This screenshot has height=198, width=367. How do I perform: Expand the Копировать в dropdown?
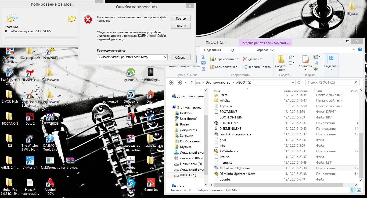tap(237, 67)
